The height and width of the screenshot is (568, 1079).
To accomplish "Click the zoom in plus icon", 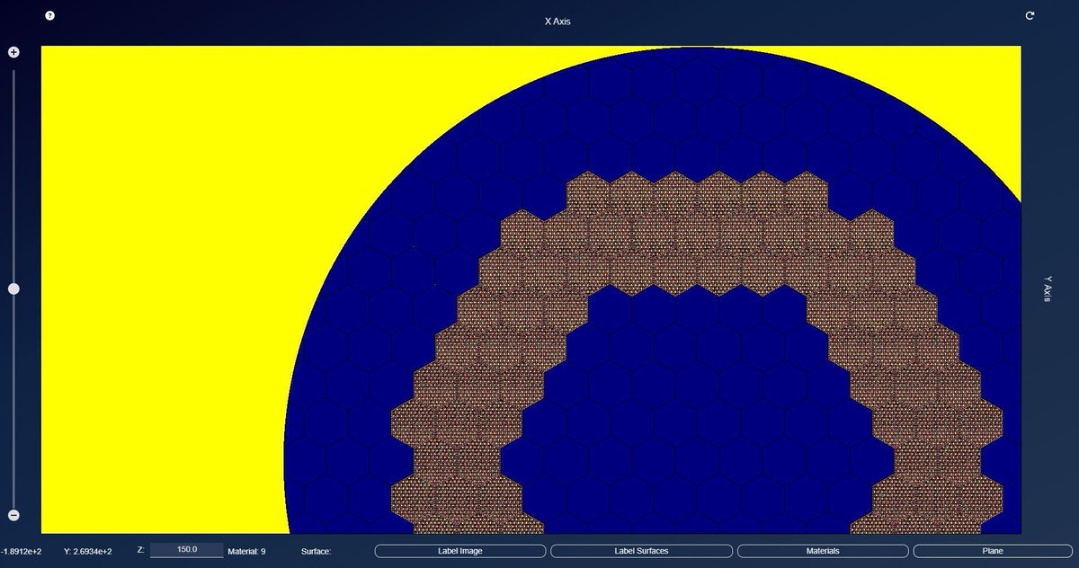I will pyautogui.click(x=13, y=52).
